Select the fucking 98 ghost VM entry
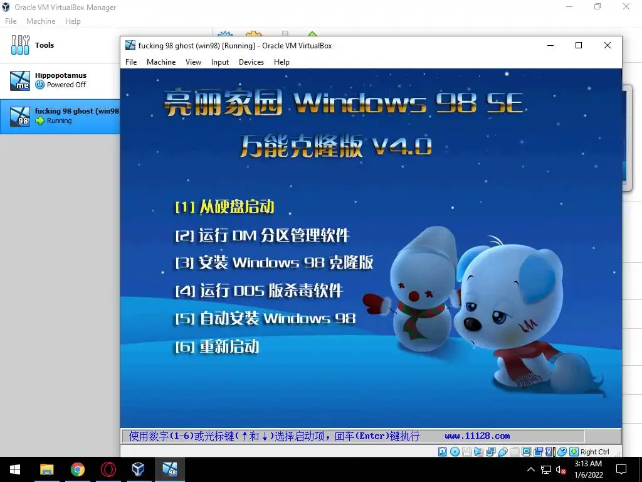Viewport: 642px width, 482px height. coord(60,116)
